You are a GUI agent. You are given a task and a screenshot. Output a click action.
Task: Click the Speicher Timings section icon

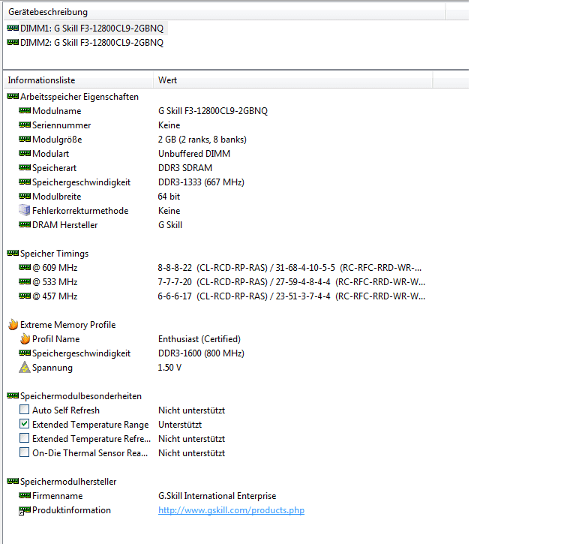coord(13,253)
